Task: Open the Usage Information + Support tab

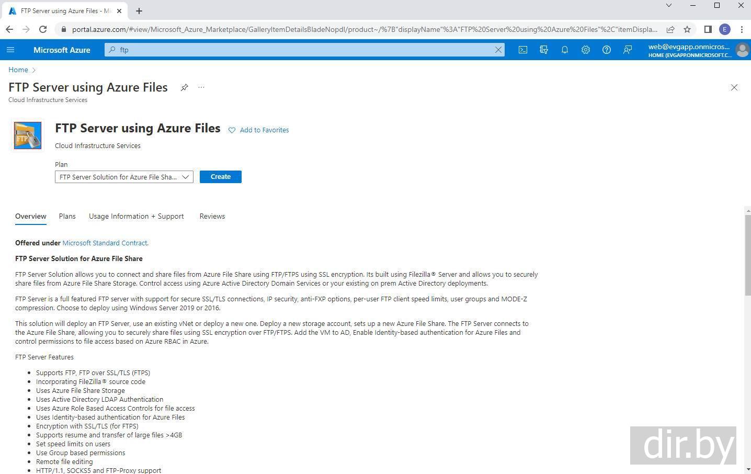Action: [136, 216]
